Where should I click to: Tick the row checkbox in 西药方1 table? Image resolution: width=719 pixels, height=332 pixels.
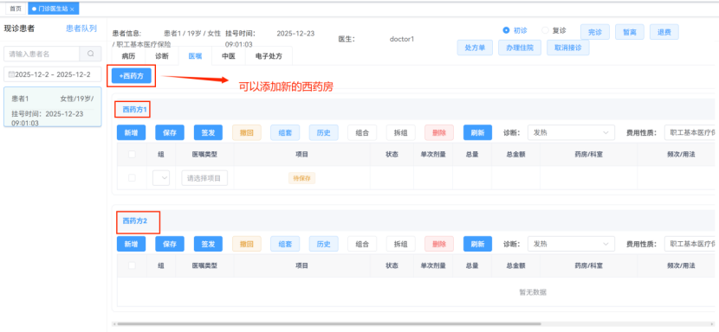[132, 178]
